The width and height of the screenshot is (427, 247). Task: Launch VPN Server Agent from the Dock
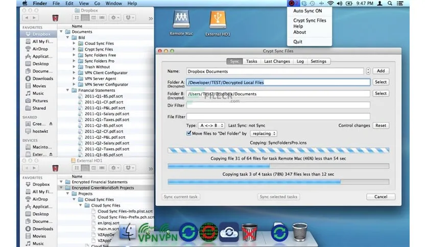(148, 233)
